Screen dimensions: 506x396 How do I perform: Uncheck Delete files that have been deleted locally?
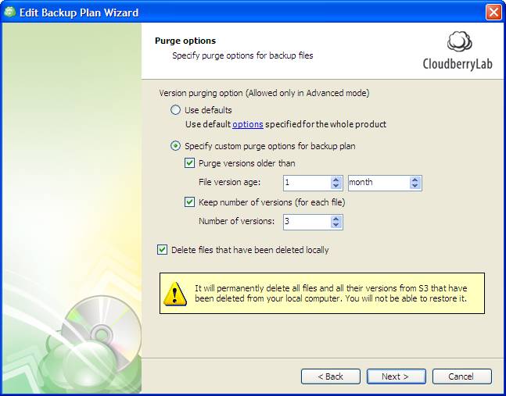pos(162,250)
